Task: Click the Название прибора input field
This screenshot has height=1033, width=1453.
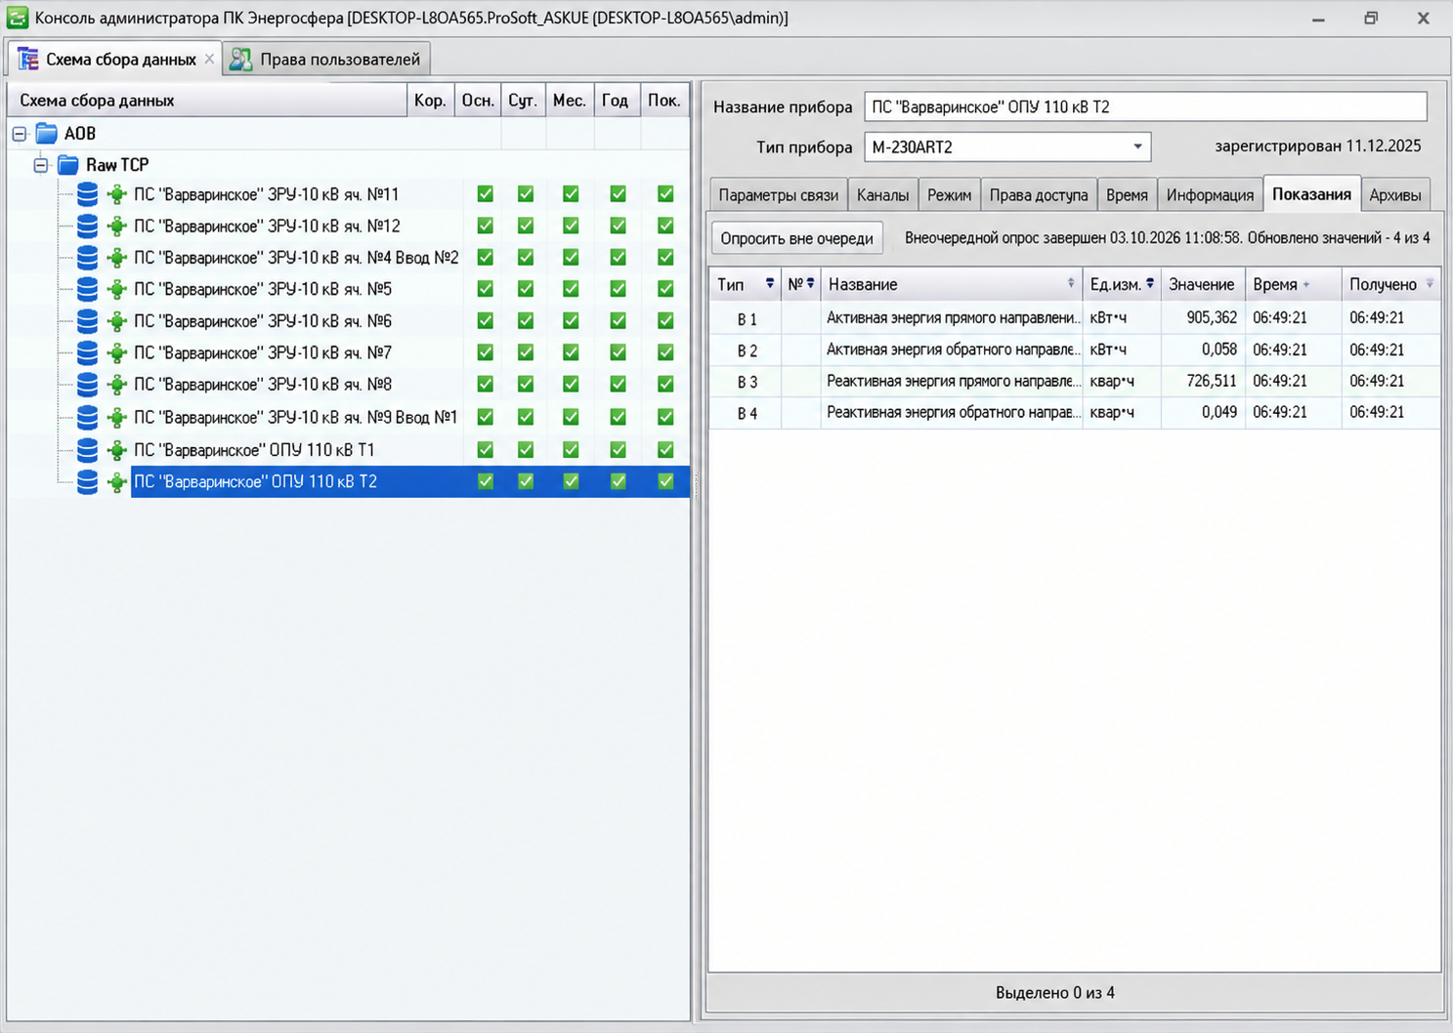Action: pos(1145,106)
